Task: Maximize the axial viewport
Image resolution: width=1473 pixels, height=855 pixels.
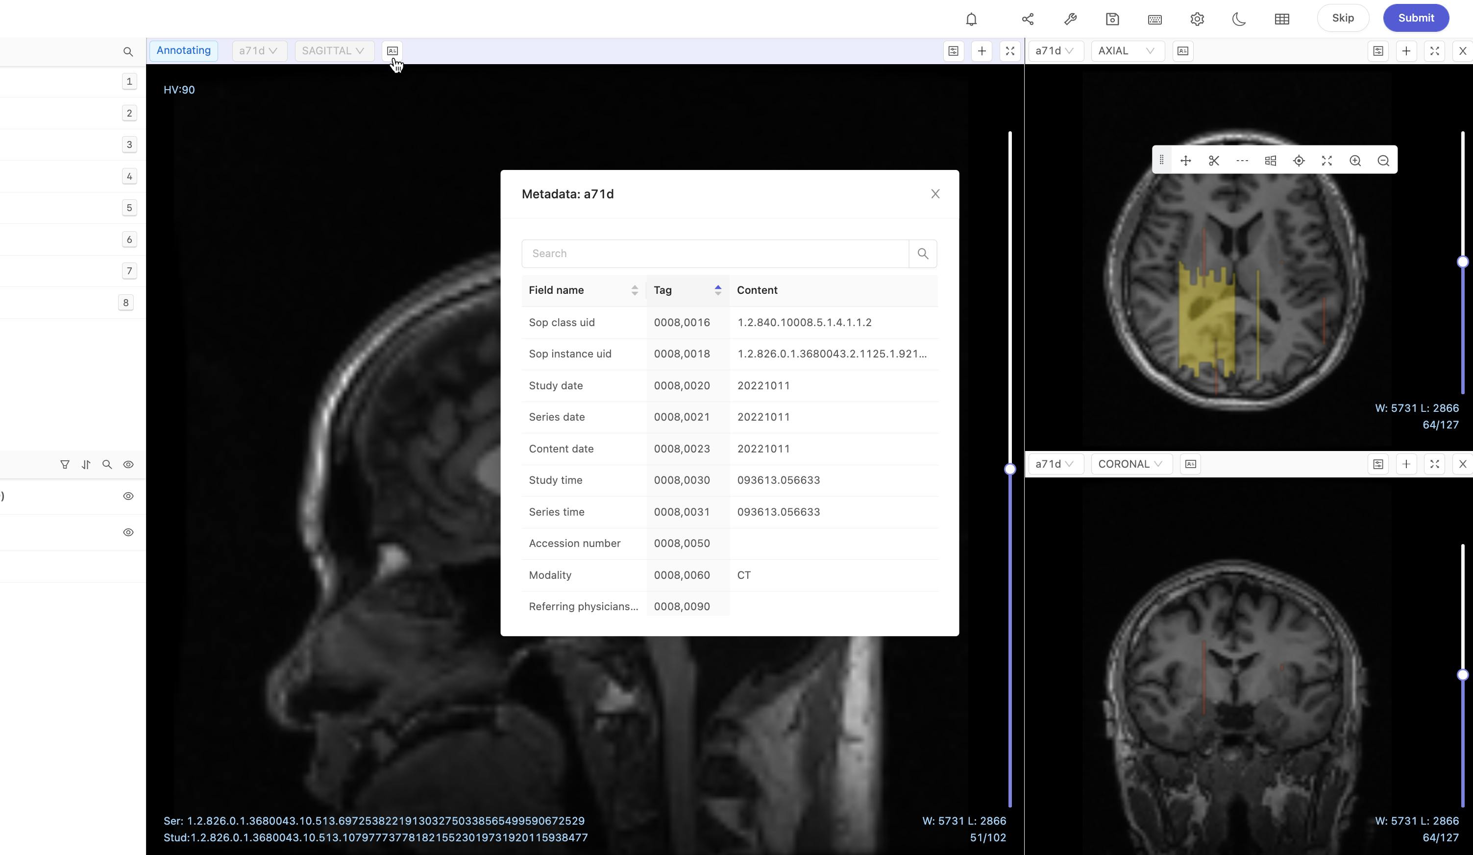Action: tap(1434, 51)
